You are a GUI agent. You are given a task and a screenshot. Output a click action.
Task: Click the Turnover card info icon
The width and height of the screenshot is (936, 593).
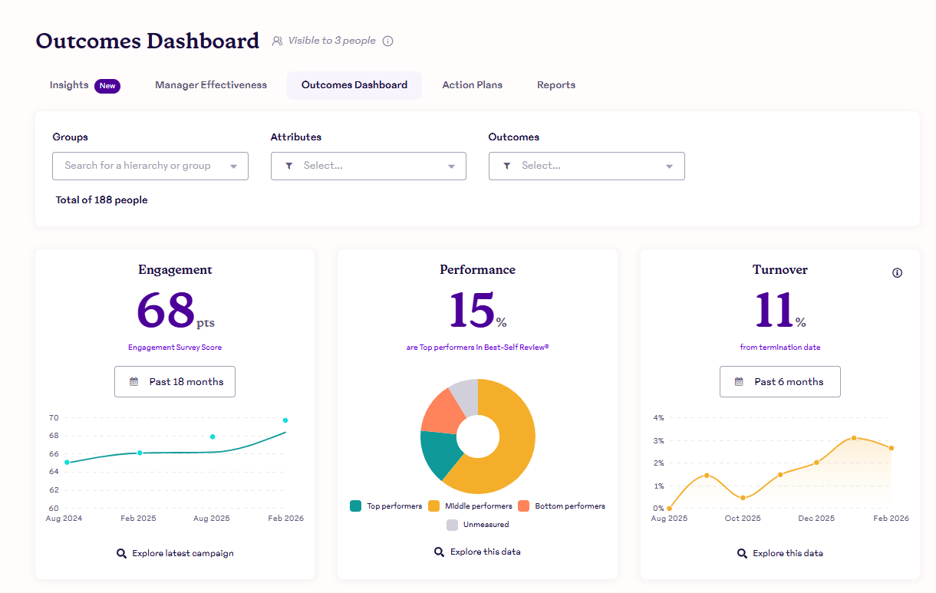(x=897, y=273)
